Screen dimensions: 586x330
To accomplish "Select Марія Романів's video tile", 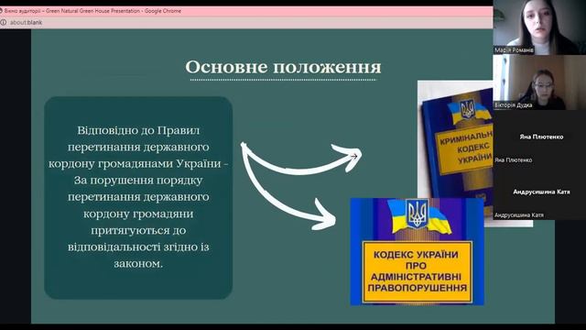I will point(539,27).
